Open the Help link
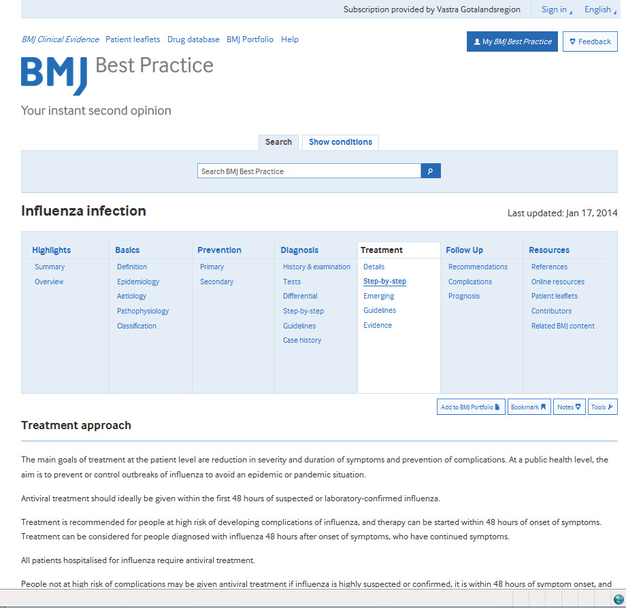Screen dimensions: 626x608 [290, 39]
